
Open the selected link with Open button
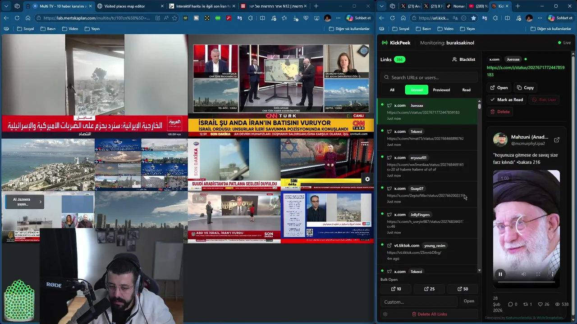pos(499,88)
